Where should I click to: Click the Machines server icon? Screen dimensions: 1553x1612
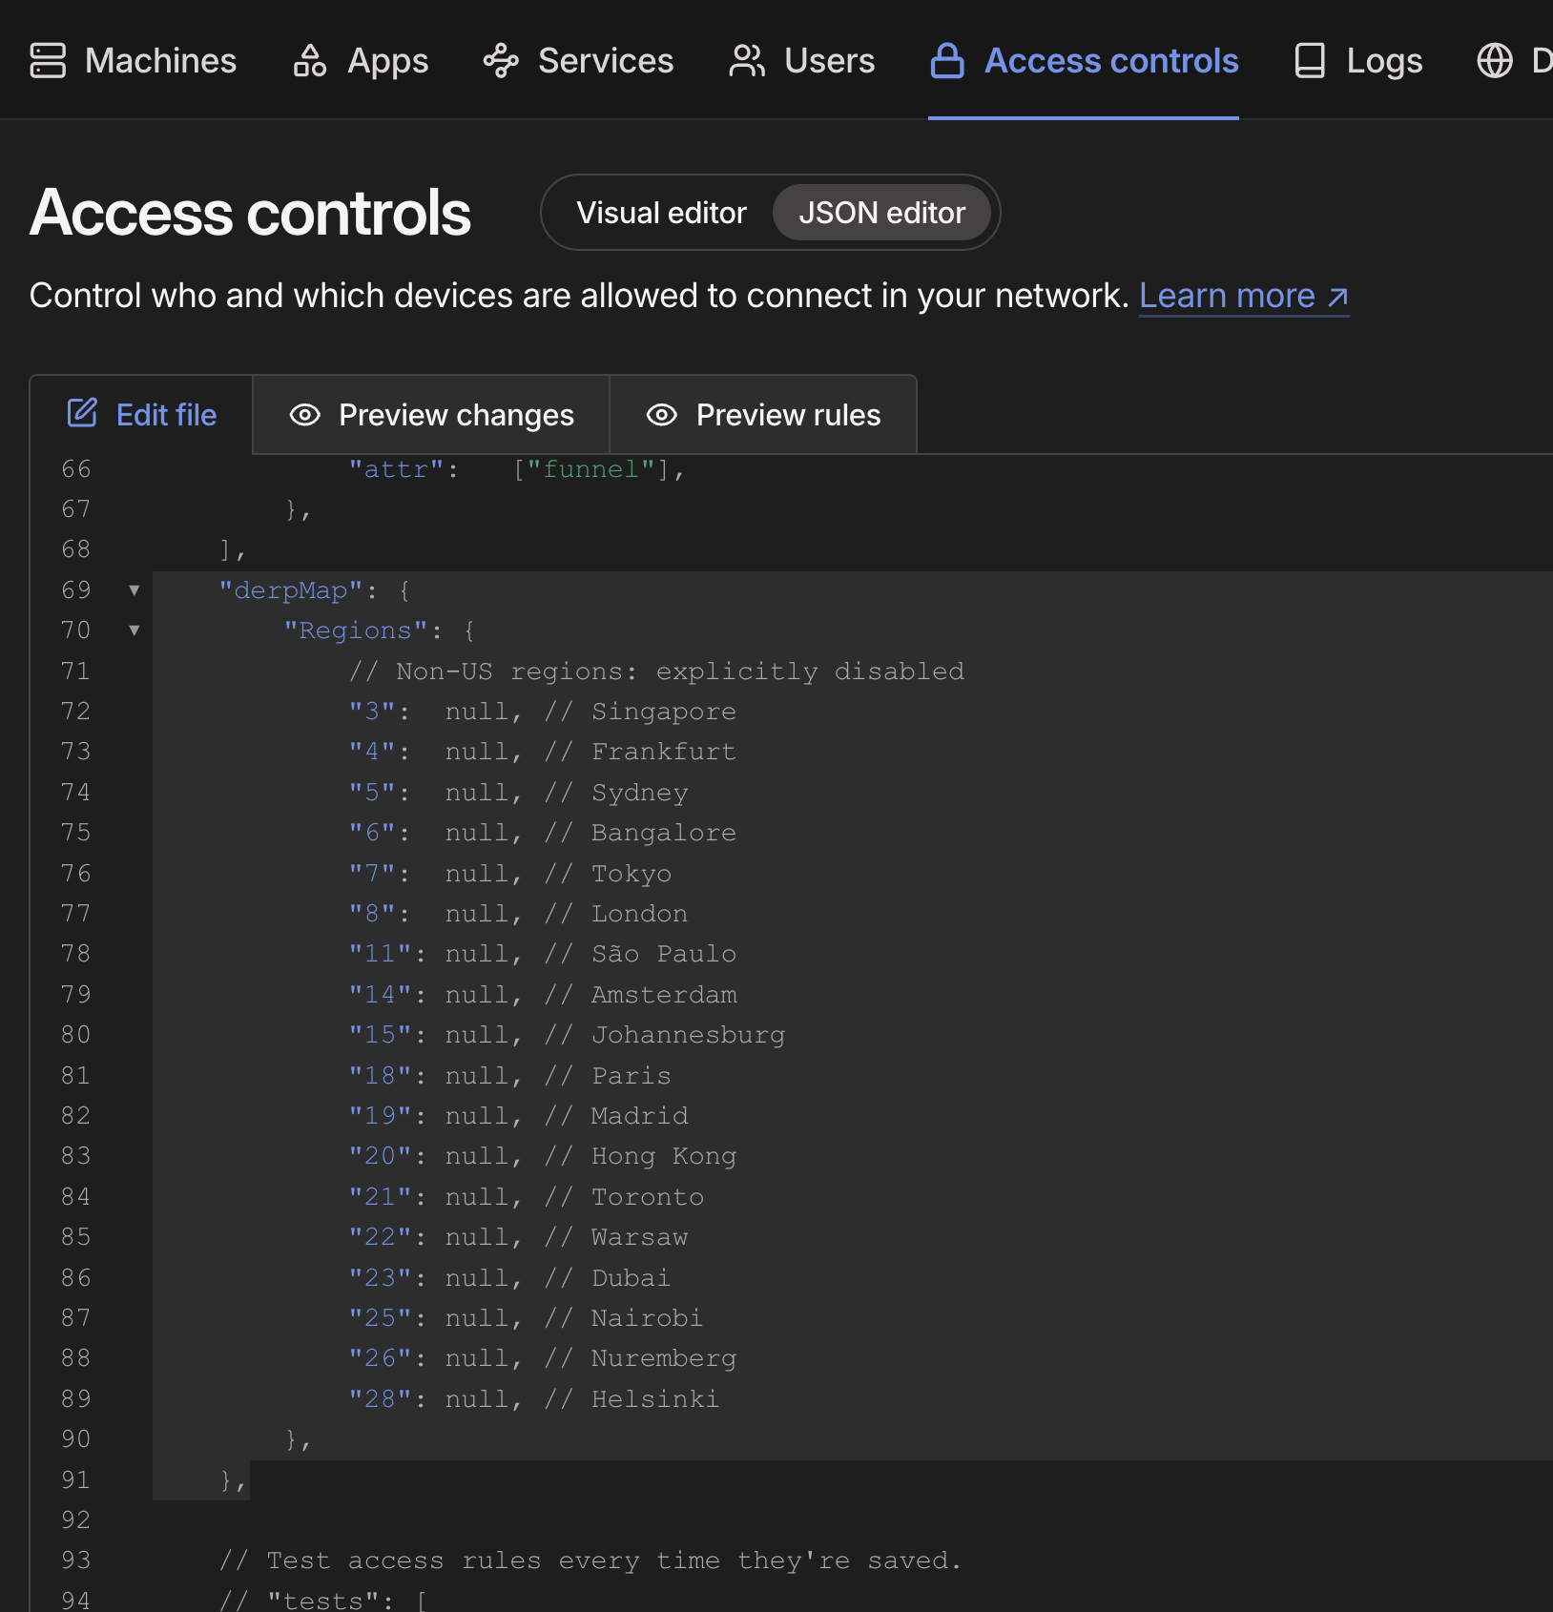point(48,60)
